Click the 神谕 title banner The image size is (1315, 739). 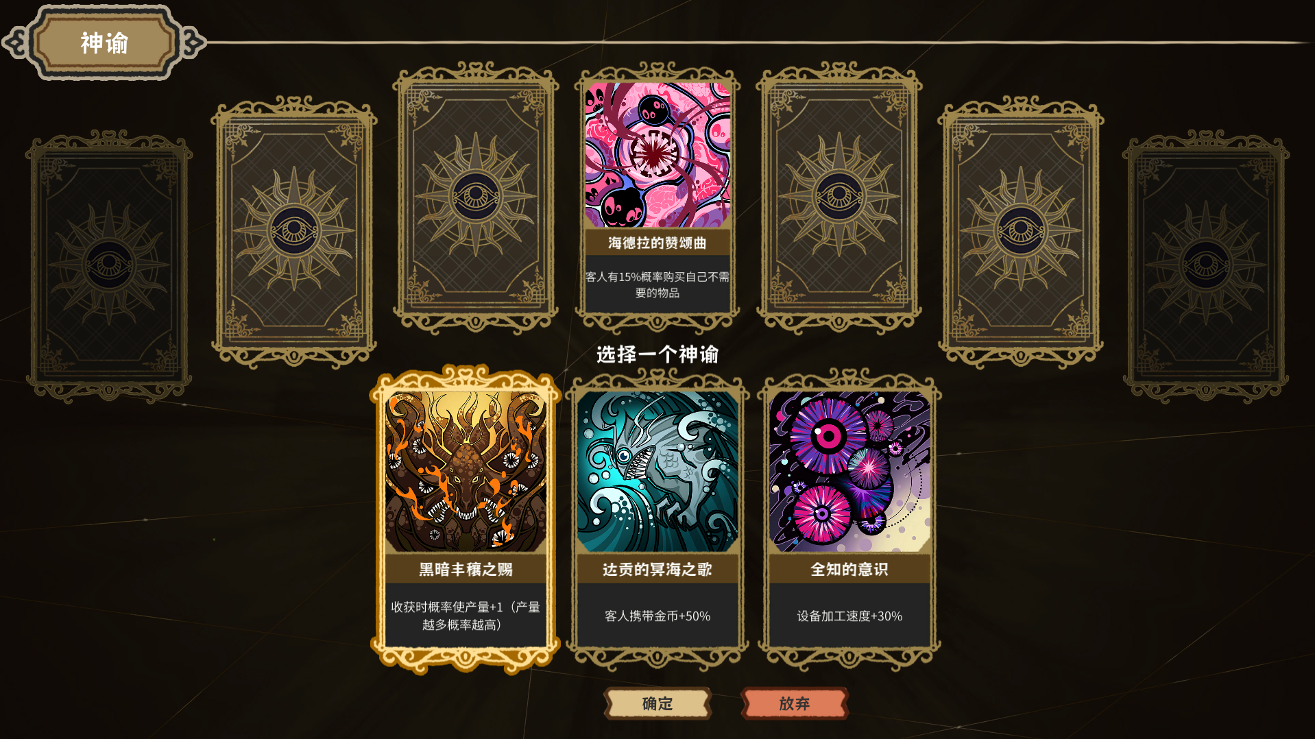[x=104, y=43]
